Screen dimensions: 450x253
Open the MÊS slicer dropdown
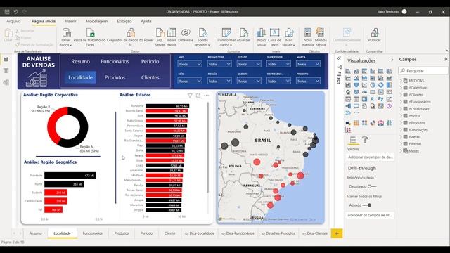(189, 81)
